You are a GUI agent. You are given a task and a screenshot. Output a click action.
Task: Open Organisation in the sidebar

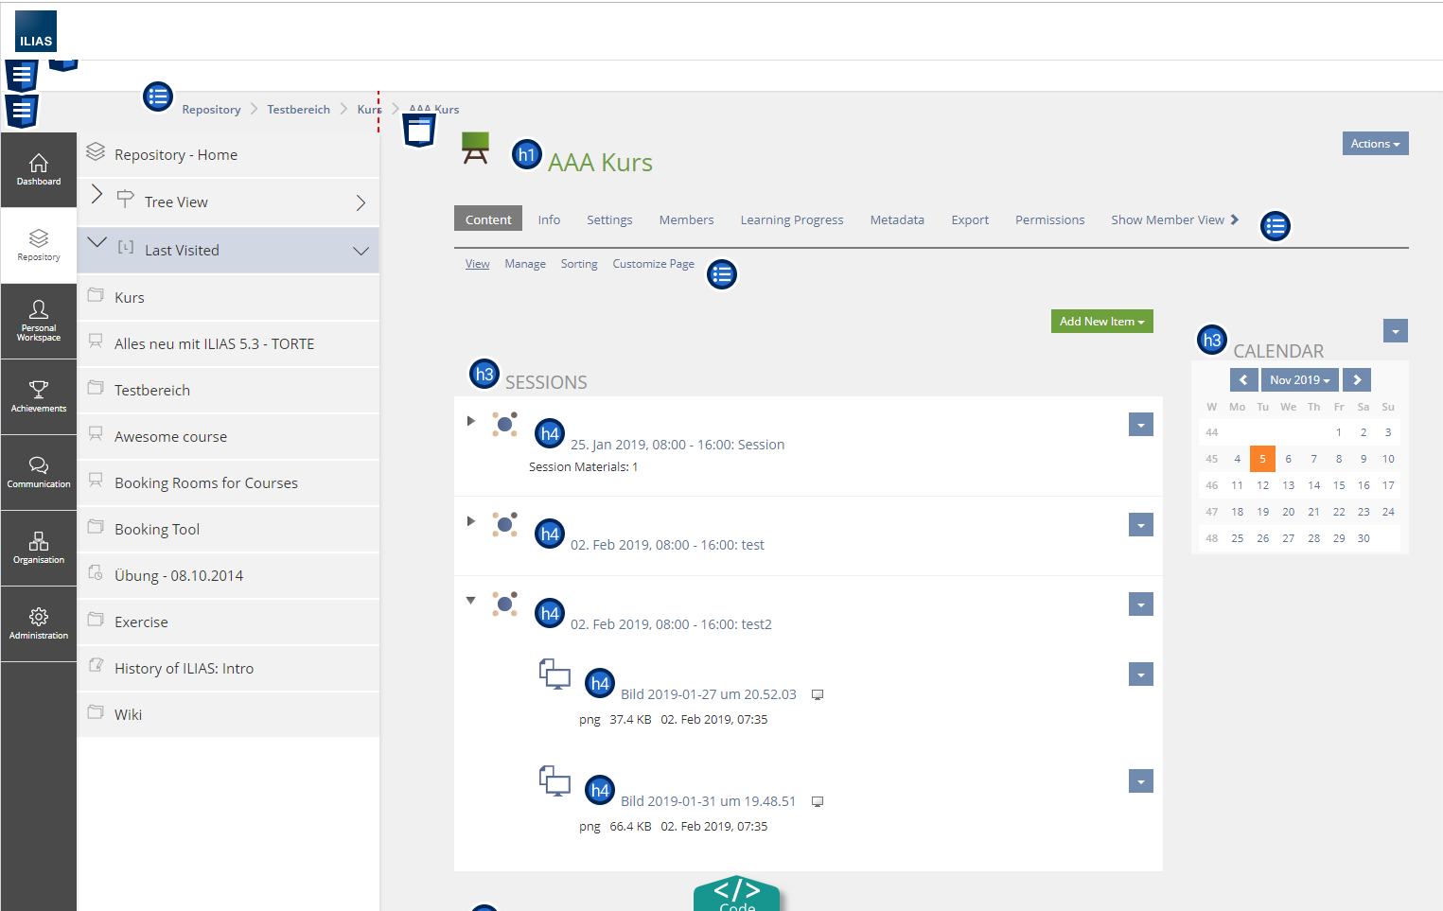(x=39, y=548)
